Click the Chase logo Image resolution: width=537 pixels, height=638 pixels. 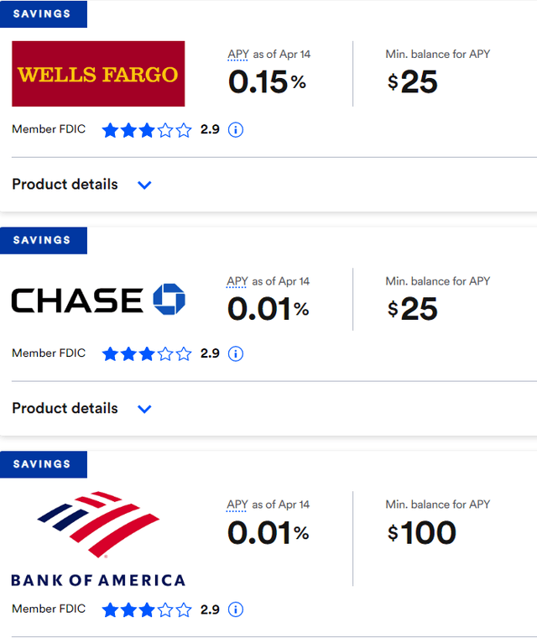point(98,300)
